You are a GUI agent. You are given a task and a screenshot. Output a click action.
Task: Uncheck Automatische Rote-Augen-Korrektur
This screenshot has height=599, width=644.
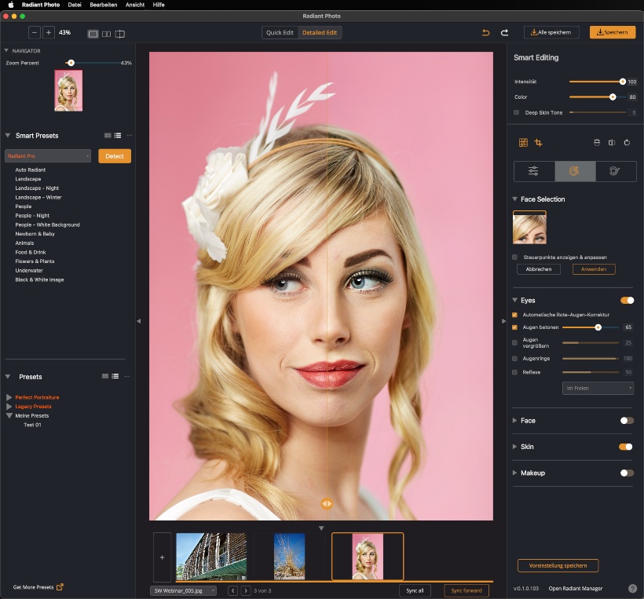click(514, 315)
